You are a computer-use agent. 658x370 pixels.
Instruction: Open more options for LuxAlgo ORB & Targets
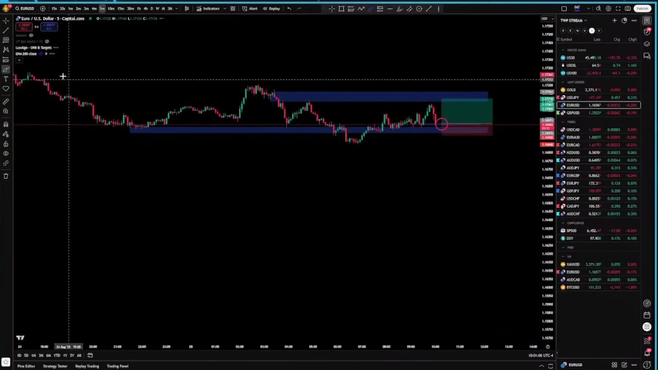point(56,48)
